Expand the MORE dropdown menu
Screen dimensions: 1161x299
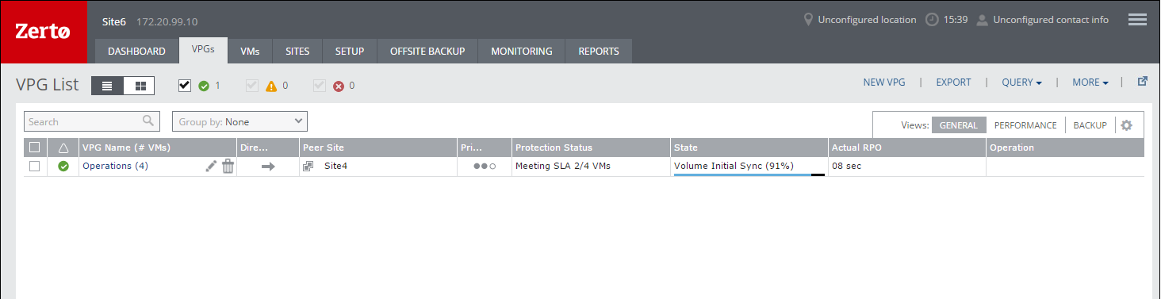coord(1090,82)
